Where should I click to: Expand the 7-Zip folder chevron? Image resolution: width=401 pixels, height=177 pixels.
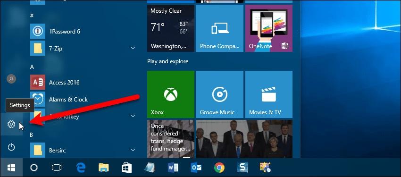[133, 48]
